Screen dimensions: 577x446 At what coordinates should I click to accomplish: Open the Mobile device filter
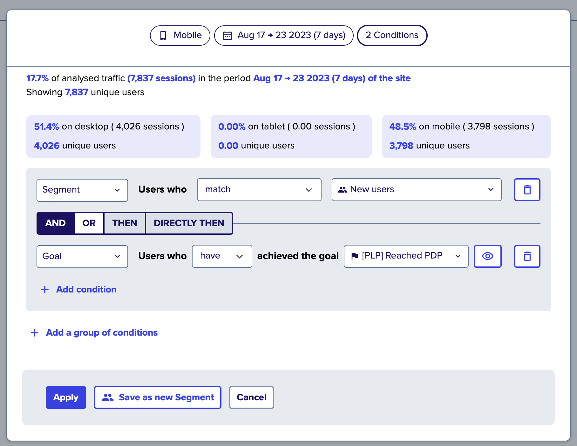coord(180,36)
